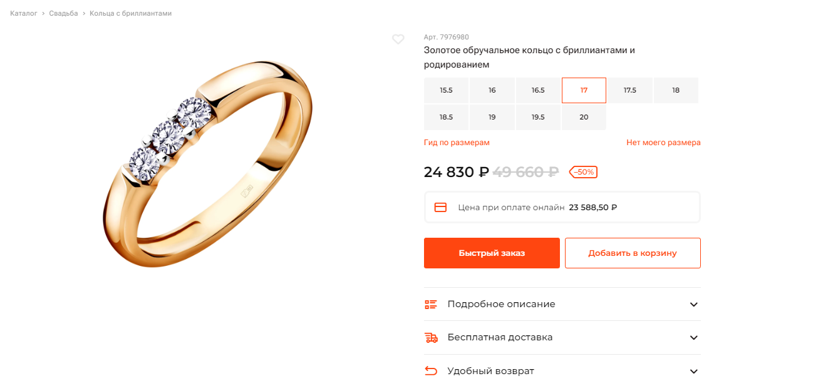Viewport: 833px width, 386px height.
Task: Click the gold diamond ring product image
Action: [x=207, y=165]
